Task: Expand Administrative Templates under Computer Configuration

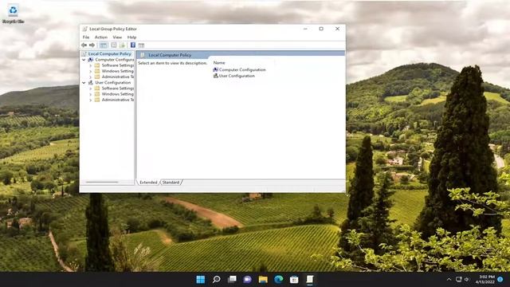Action: click(90, 77)
